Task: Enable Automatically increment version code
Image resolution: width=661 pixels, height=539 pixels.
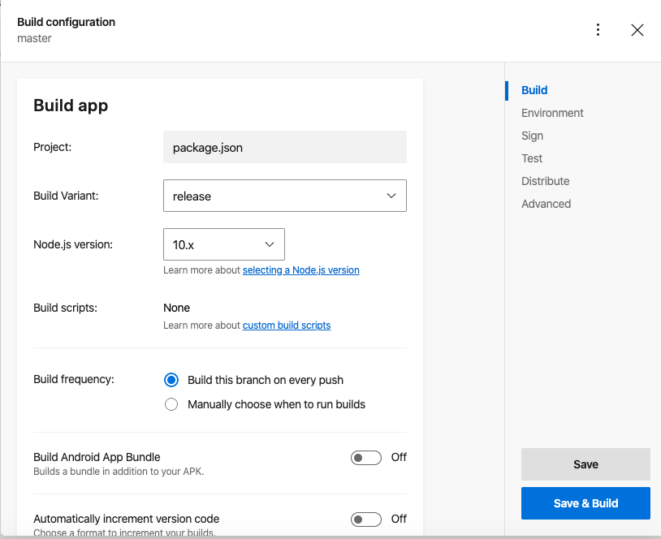Action: [365, 519]
